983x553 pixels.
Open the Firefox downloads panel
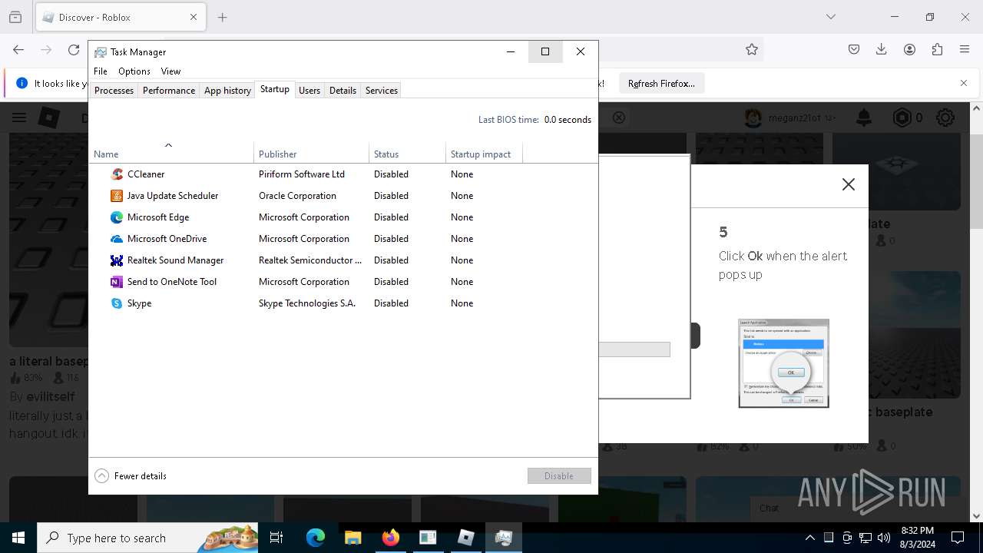882,49
